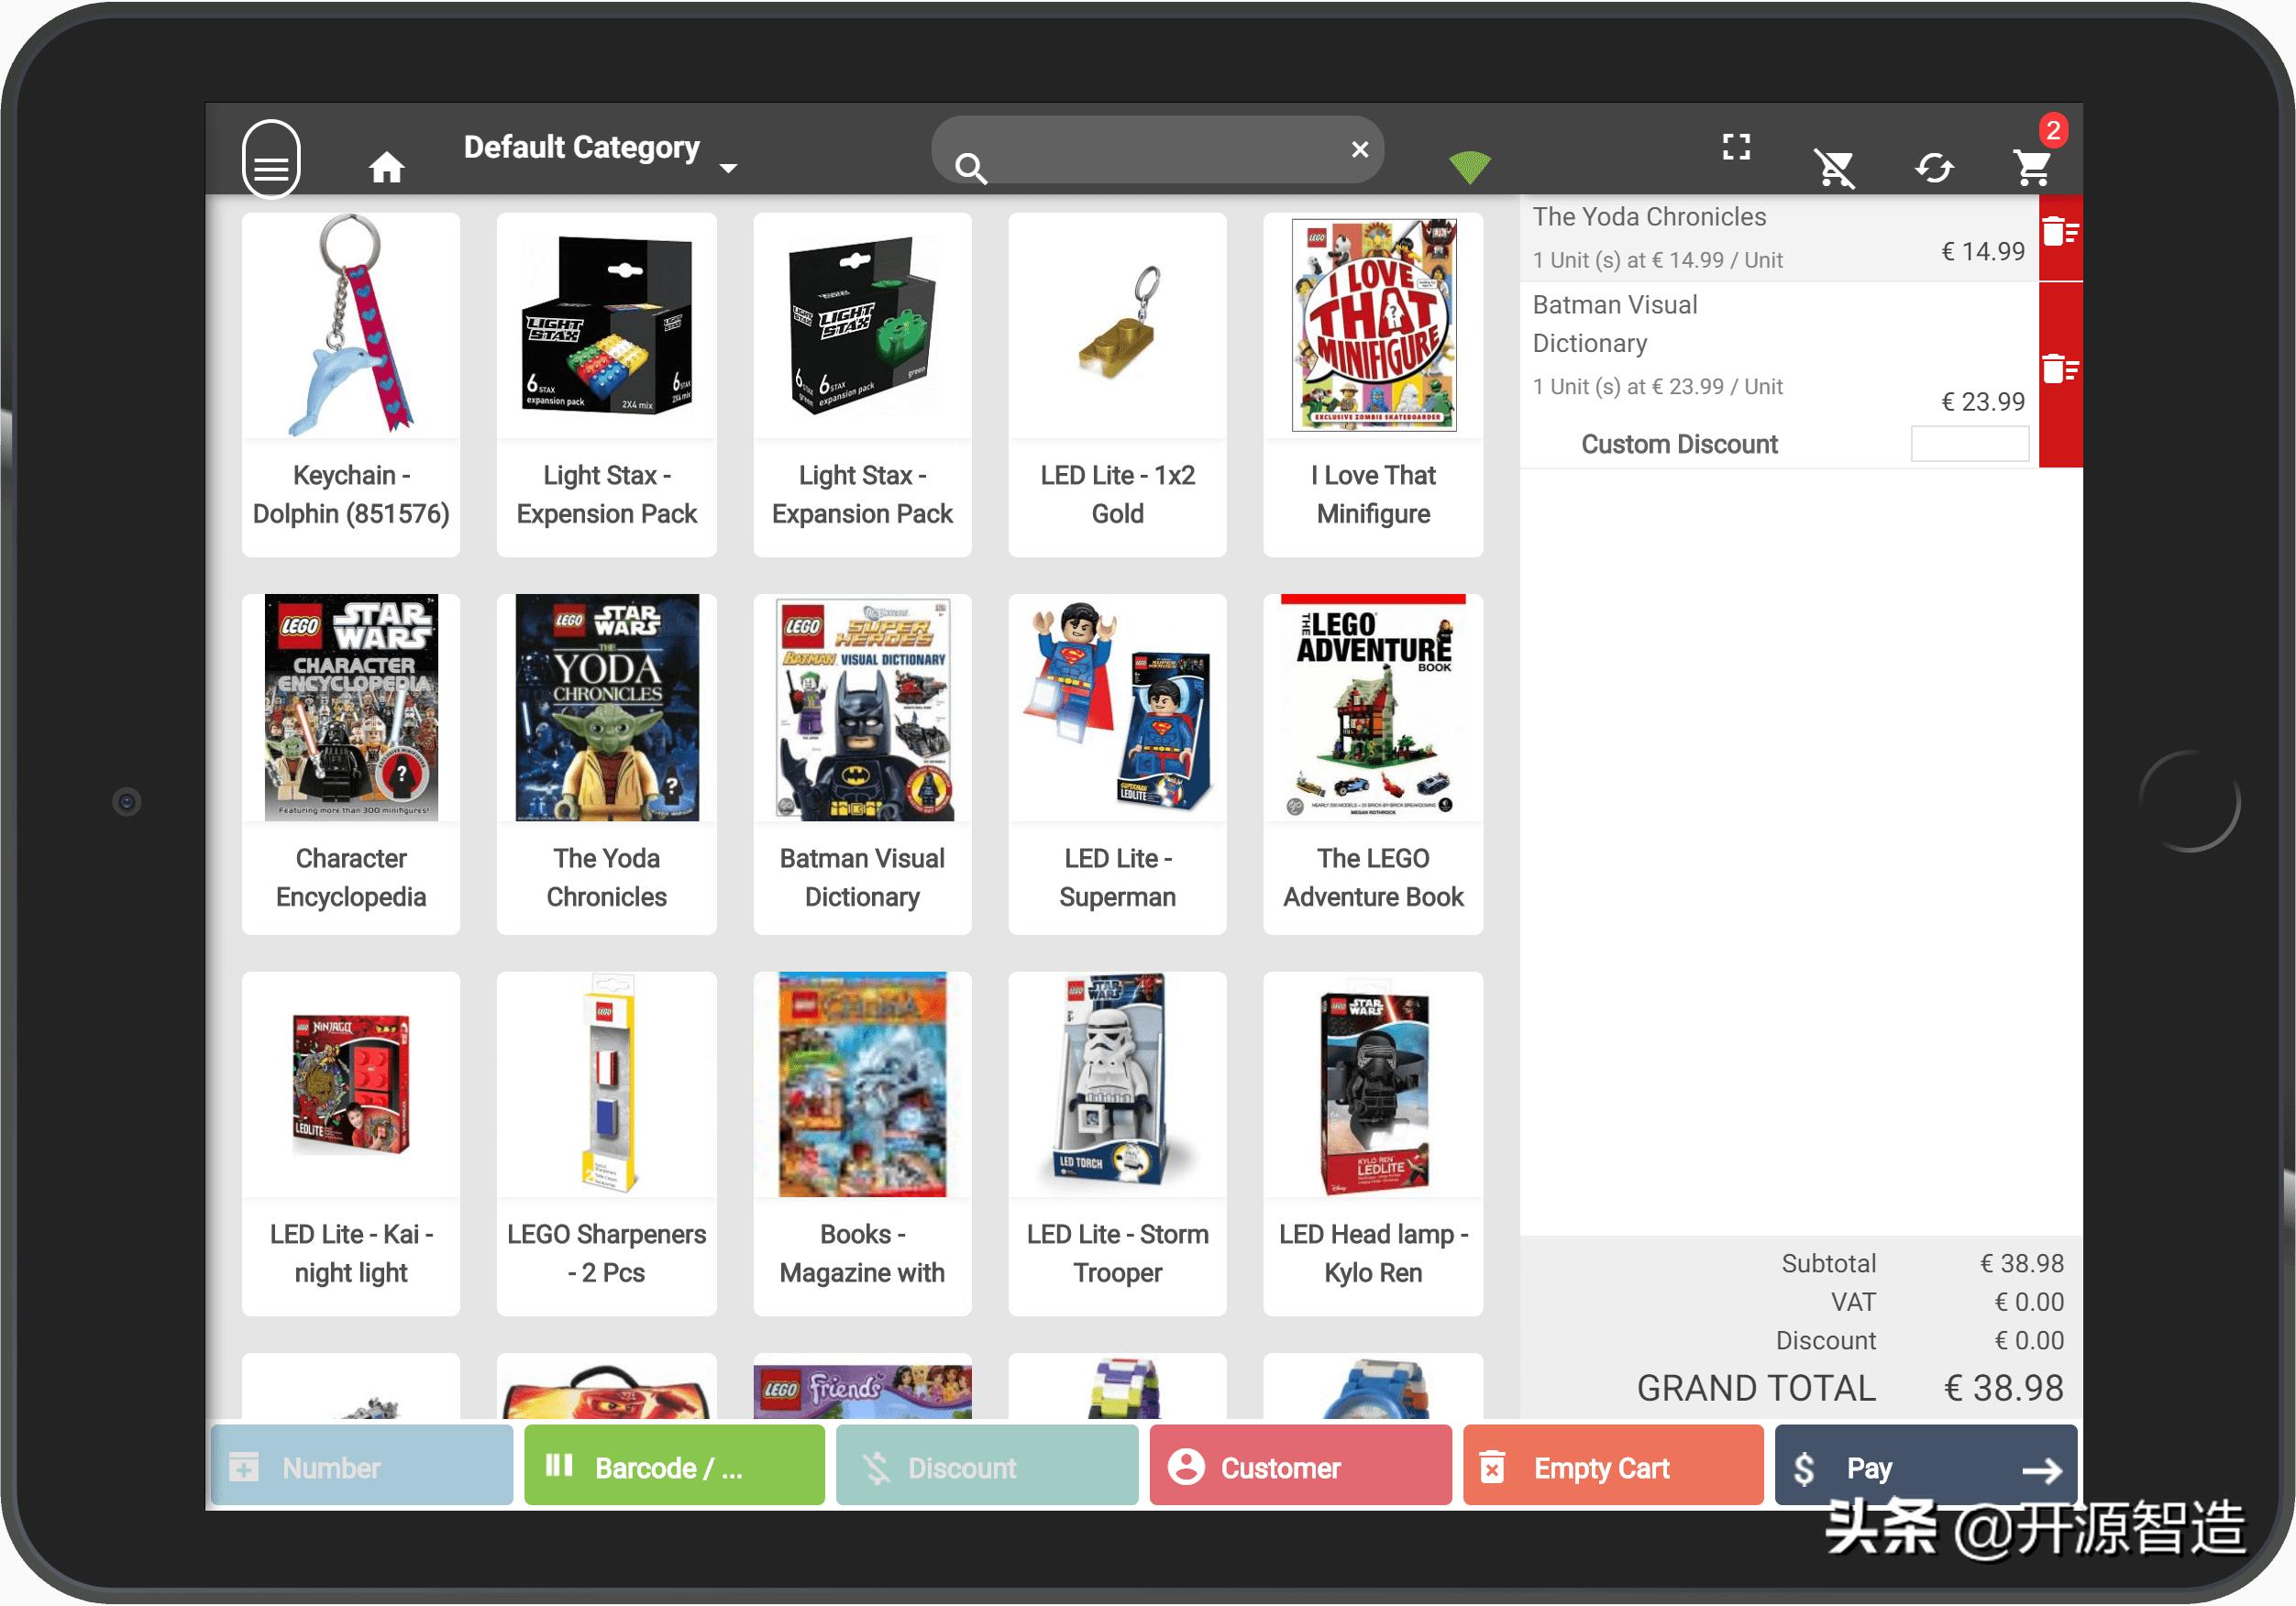
Task: Toggle fullscreen mode icon
Action: (1736, 148)
